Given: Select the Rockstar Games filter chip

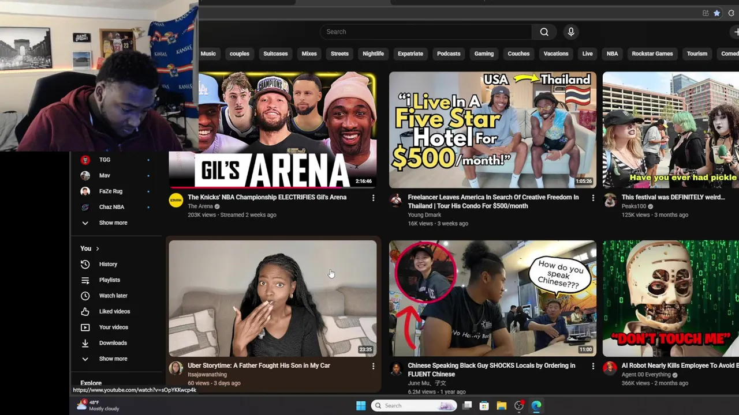Looking at the screenshot, I should pyautogui.click(x=652, y=54).
